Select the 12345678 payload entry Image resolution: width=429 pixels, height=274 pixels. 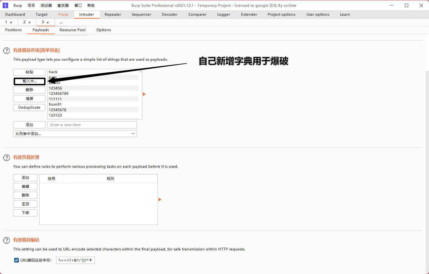click(93, 110)
